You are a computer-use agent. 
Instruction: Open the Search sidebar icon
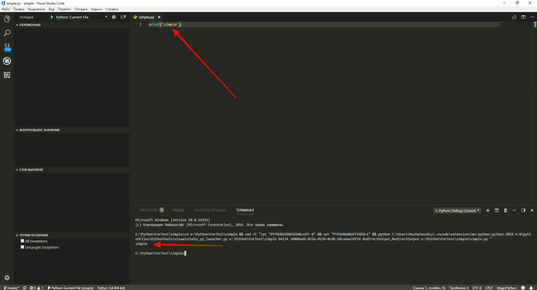pos(7,33)
